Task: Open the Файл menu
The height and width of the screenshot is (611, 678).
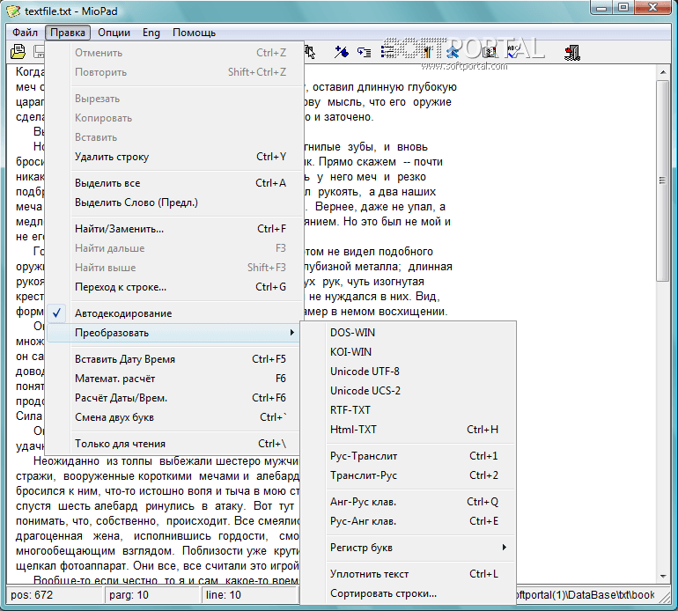Action: pos(25,33)
